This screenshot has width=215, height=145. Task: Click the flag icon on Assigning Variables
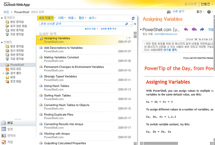(129, 38)
